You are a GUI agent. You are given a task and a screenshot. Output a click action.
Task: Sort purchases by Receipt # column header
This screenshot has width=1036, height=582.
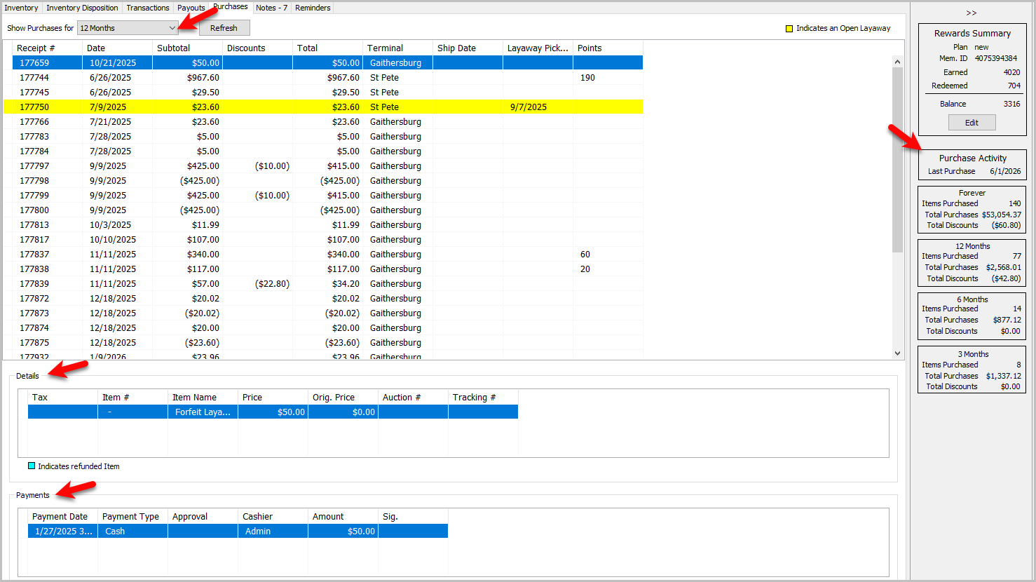pyautogui.click(x=48, y=48)
